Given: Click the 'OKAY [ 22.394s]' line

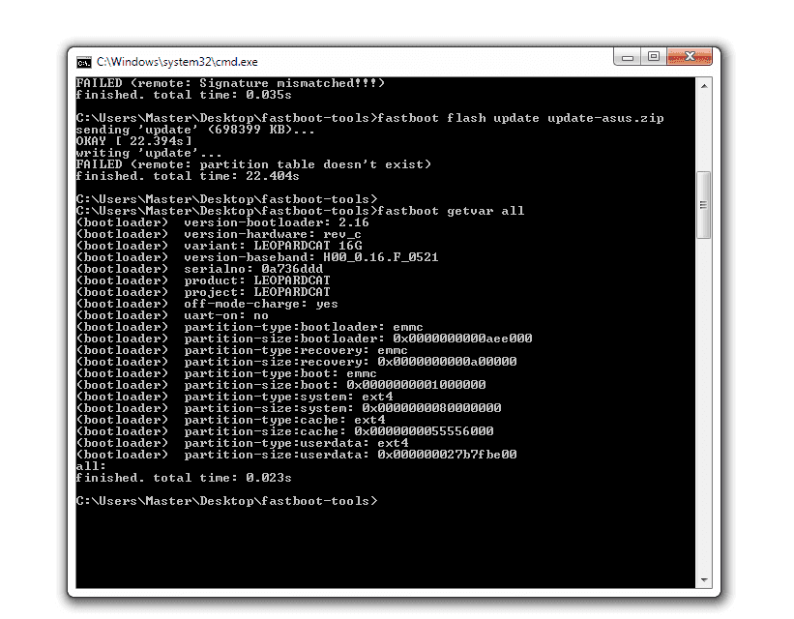Looking at the screenshot, I should click(x=134, y=141).
